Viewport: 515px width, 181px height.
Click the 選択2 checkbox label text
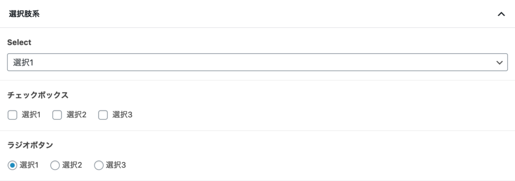[76, 115]
